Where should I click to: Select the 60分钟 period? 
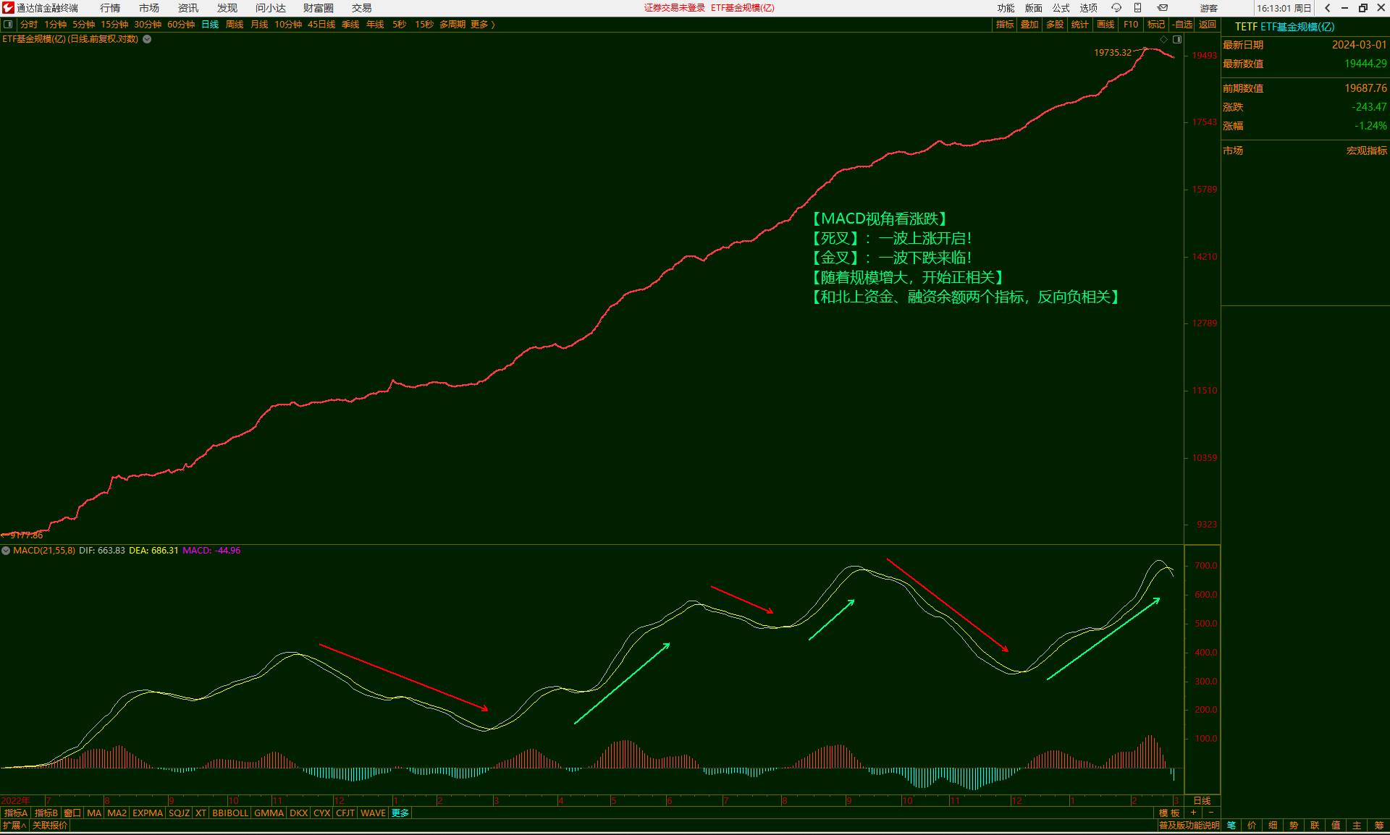coord(181,25)
